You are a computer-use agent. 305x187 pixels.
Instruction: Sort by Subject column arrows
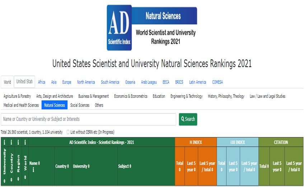[x=125, y=166]
